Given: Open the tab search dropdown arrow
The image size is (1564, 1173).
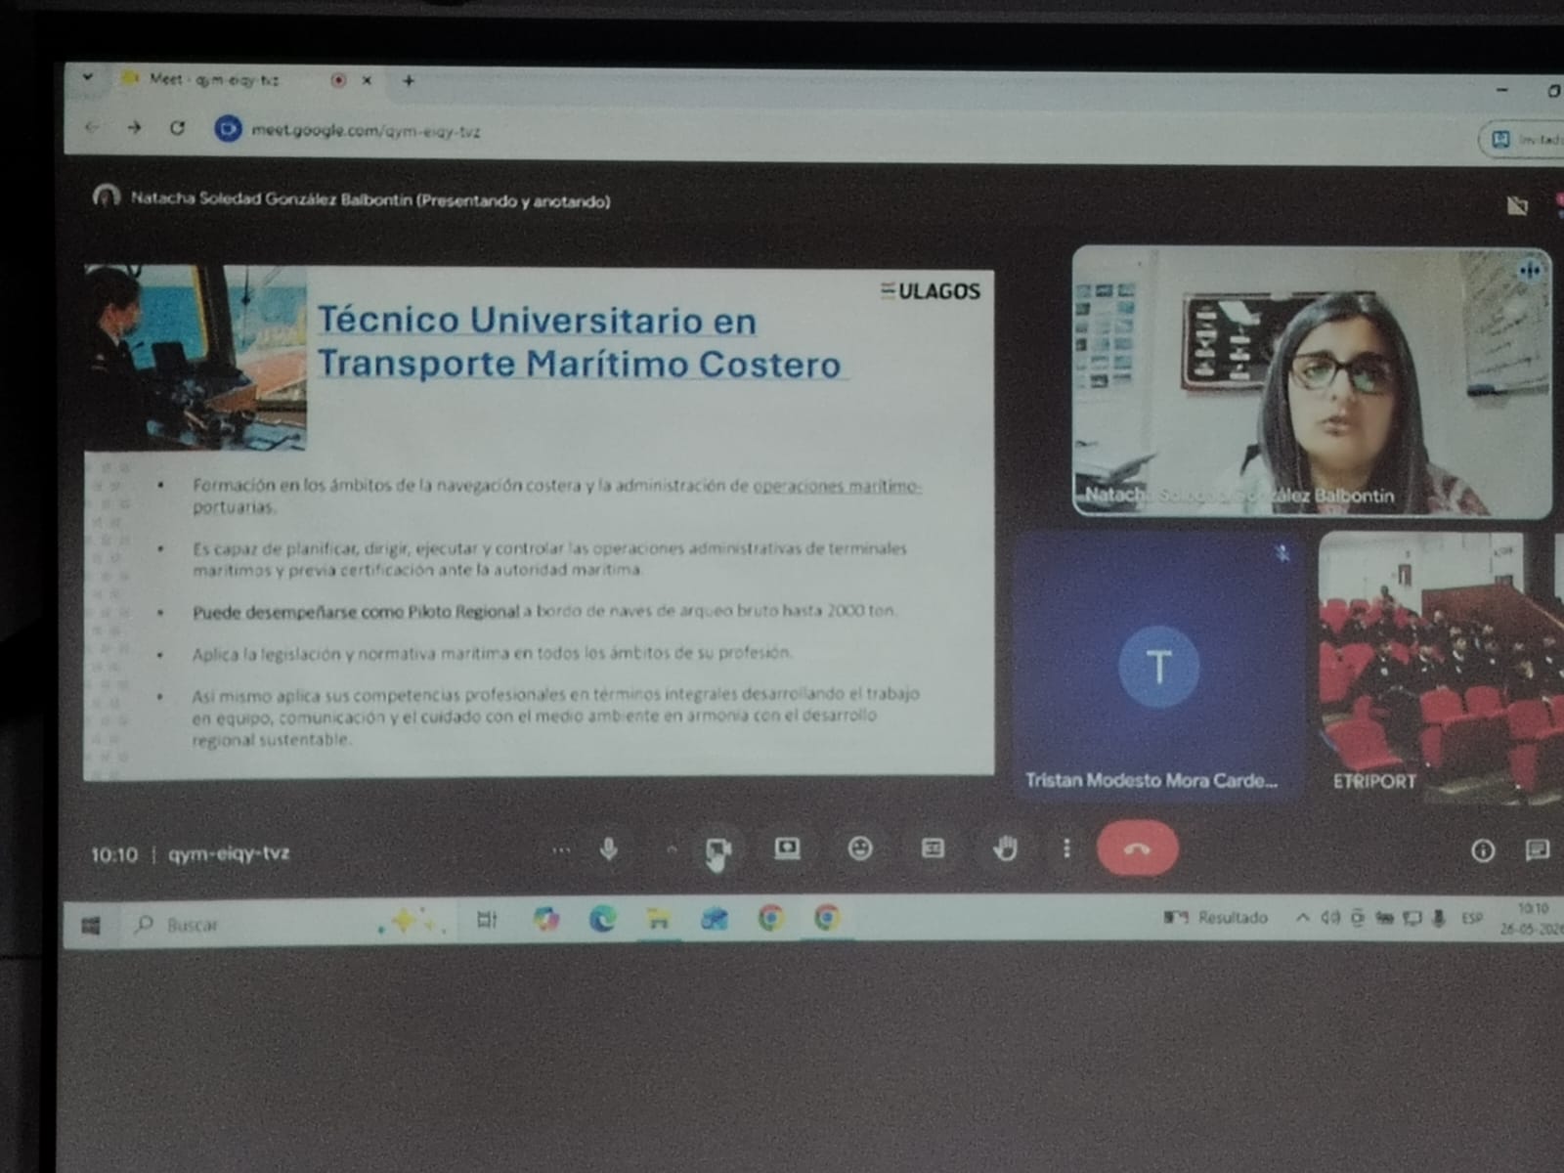Looking at the screenshot, I should pos(88,77).
